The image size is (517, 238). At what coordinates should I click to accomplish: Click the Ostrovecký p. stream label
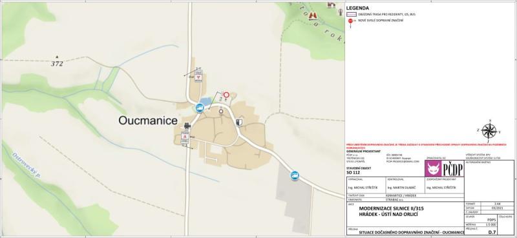[26, 165]
